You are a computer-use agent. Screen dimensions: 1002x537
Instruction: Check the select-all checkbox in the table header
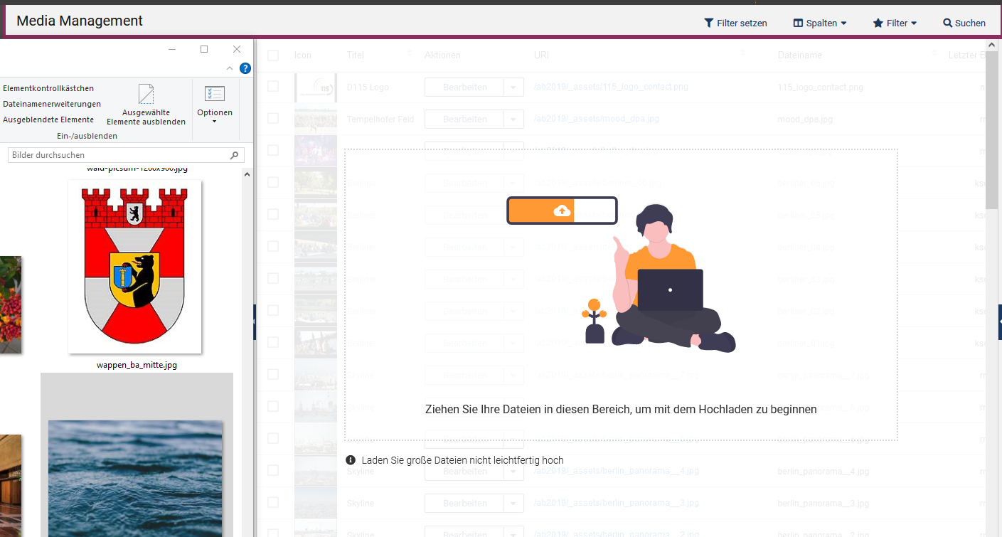(x=272, y=55)
